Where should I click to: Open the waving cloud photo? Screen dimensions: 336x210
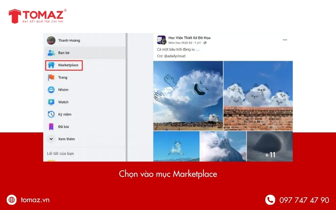188,95
